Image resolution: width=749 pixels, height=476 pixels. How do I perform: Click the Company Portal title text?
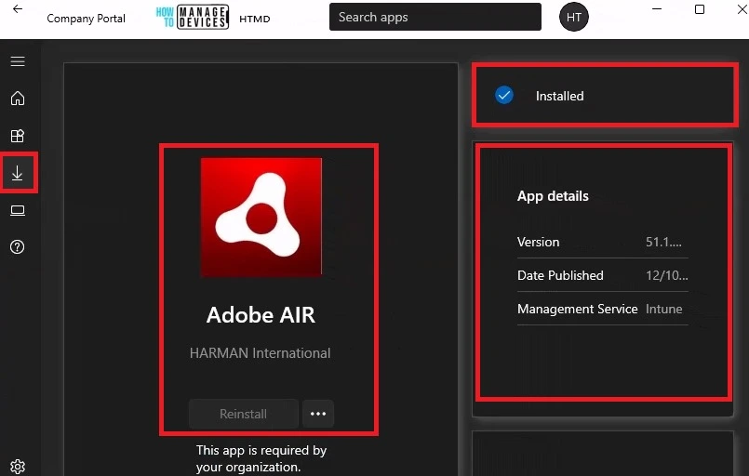pos(86,19)
